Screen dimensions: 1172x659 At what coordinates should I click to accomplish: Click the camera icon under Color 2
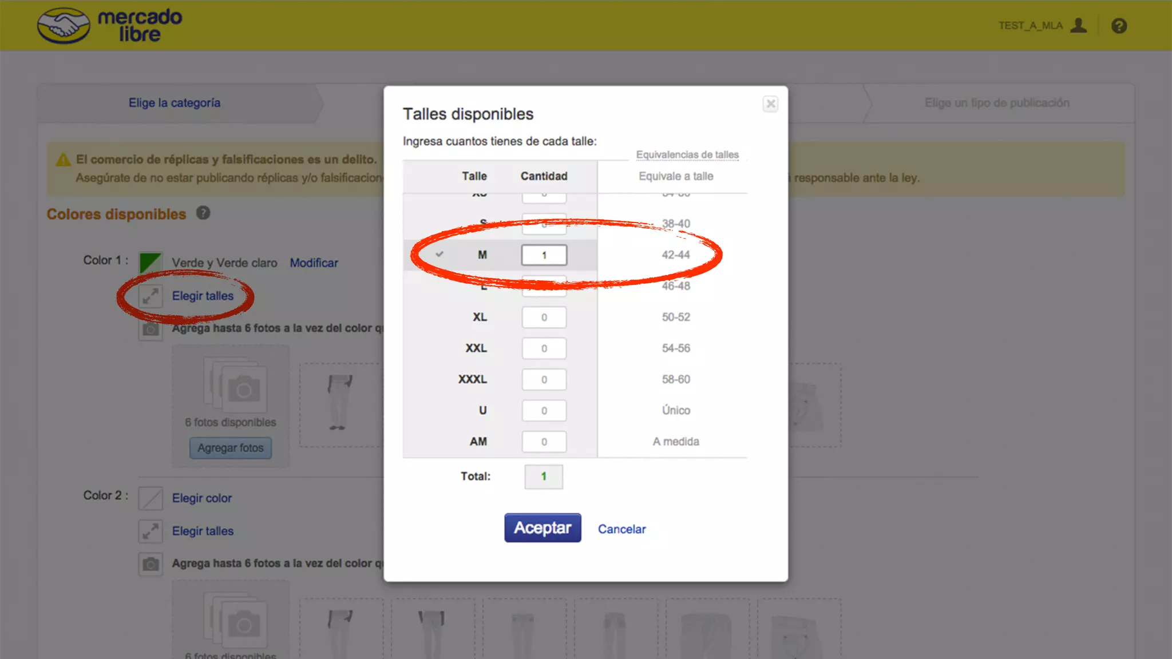click(x=151, y=564)
